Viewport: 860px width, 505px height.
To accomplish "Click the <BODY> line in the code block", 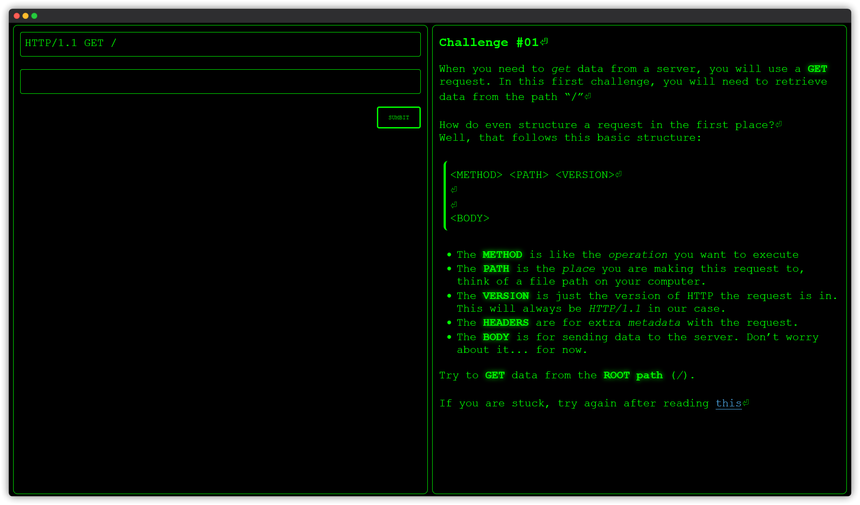I will [469, 218].
